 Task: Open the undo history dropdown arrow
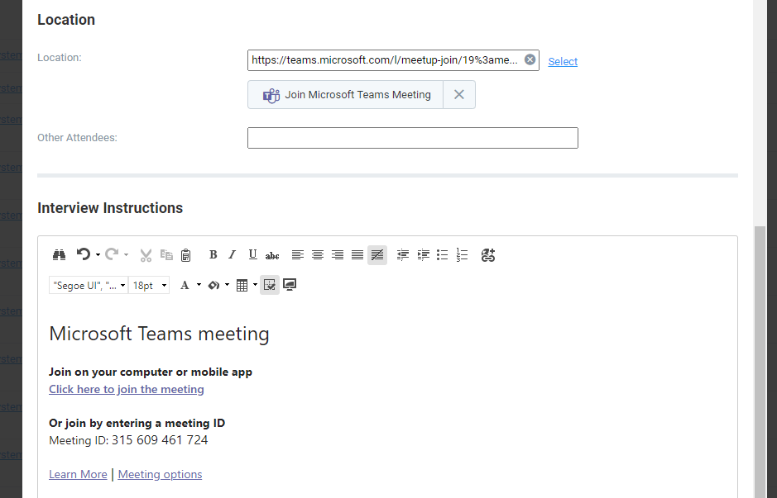tap(98, 255)
